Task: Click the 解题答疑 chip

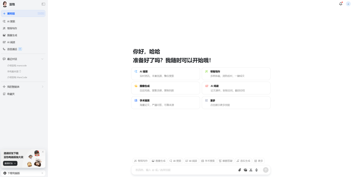Action: pos(226,161)
